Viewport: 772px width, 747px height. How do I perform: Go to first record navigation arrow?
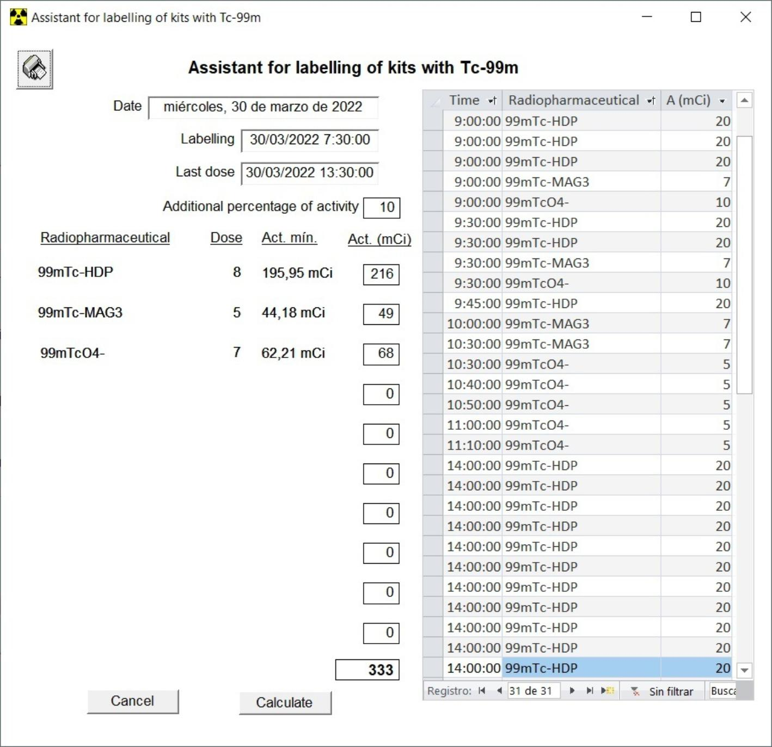coord(482,691)
